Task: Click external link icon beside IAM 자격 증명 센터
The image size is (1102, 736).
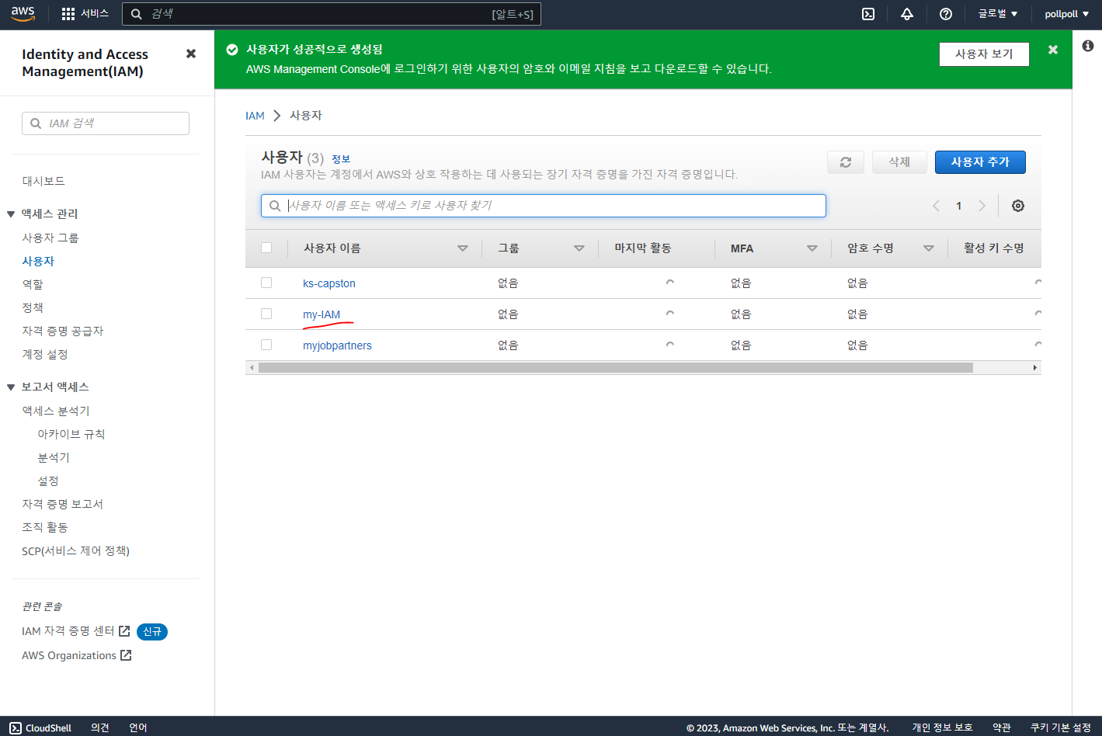Action: click(124, 631)
